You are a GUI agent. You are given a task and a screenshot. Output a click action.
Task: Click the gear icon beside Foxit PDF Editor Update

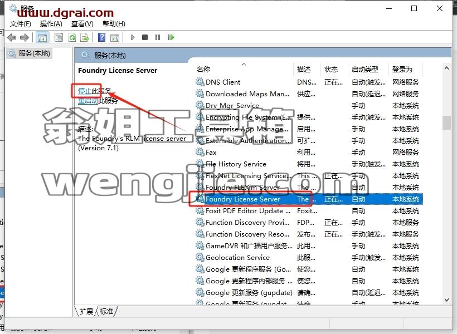200,210
